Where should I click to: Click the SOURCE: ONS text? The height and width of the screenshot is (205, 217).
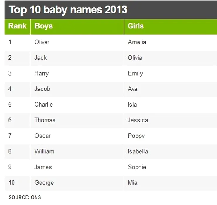click(x=25, y=197)
